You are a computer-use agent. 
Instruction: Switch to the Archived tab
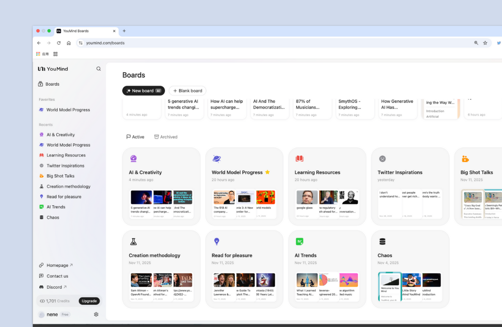click(166, 137)
